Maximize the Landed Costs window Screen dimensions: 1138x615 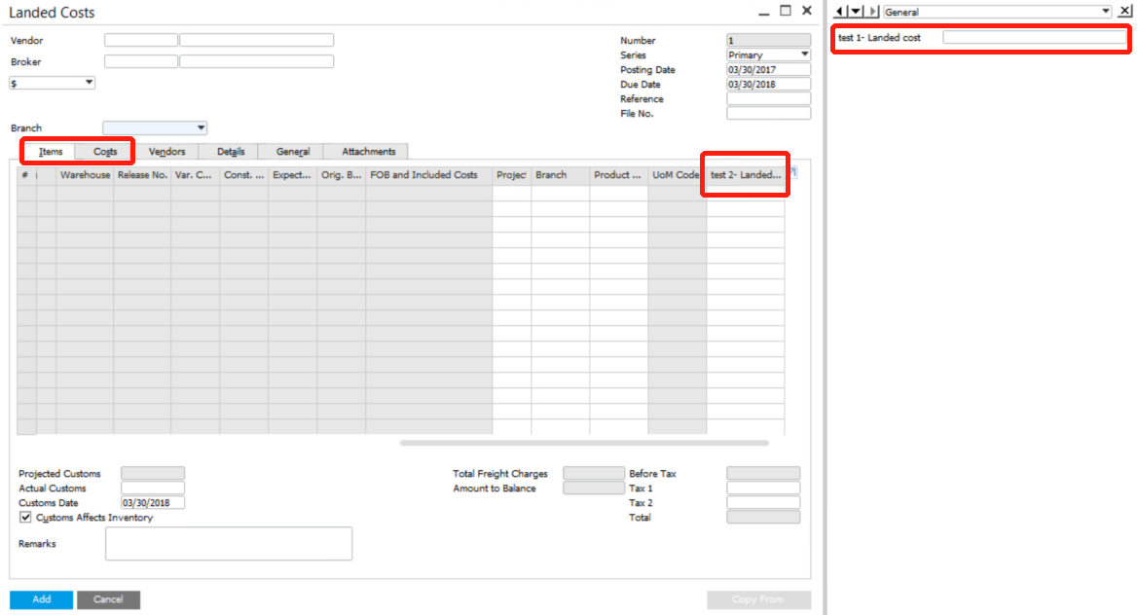(x=785, y=11)
